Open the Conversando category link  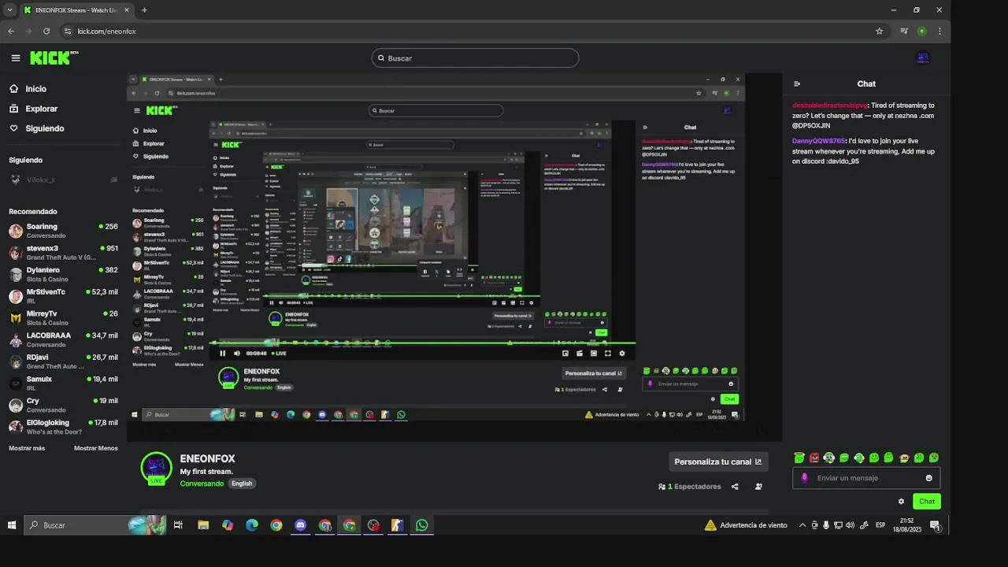pyautogui.click(x=202, y=484)
